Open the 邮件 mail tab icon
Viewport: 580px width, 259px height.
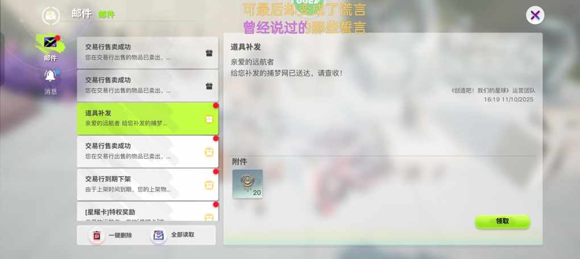tap(50, 43)
